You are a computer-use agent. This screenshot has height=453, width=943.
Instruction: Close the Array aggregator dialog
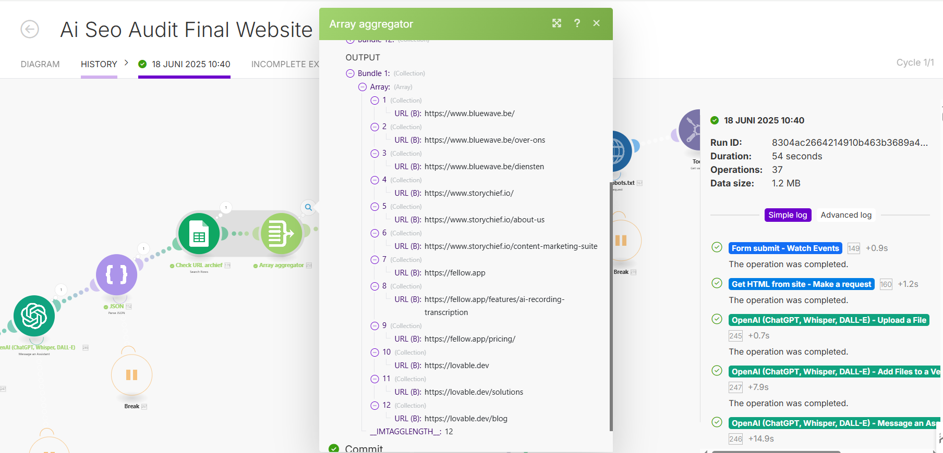click(597, 23)
